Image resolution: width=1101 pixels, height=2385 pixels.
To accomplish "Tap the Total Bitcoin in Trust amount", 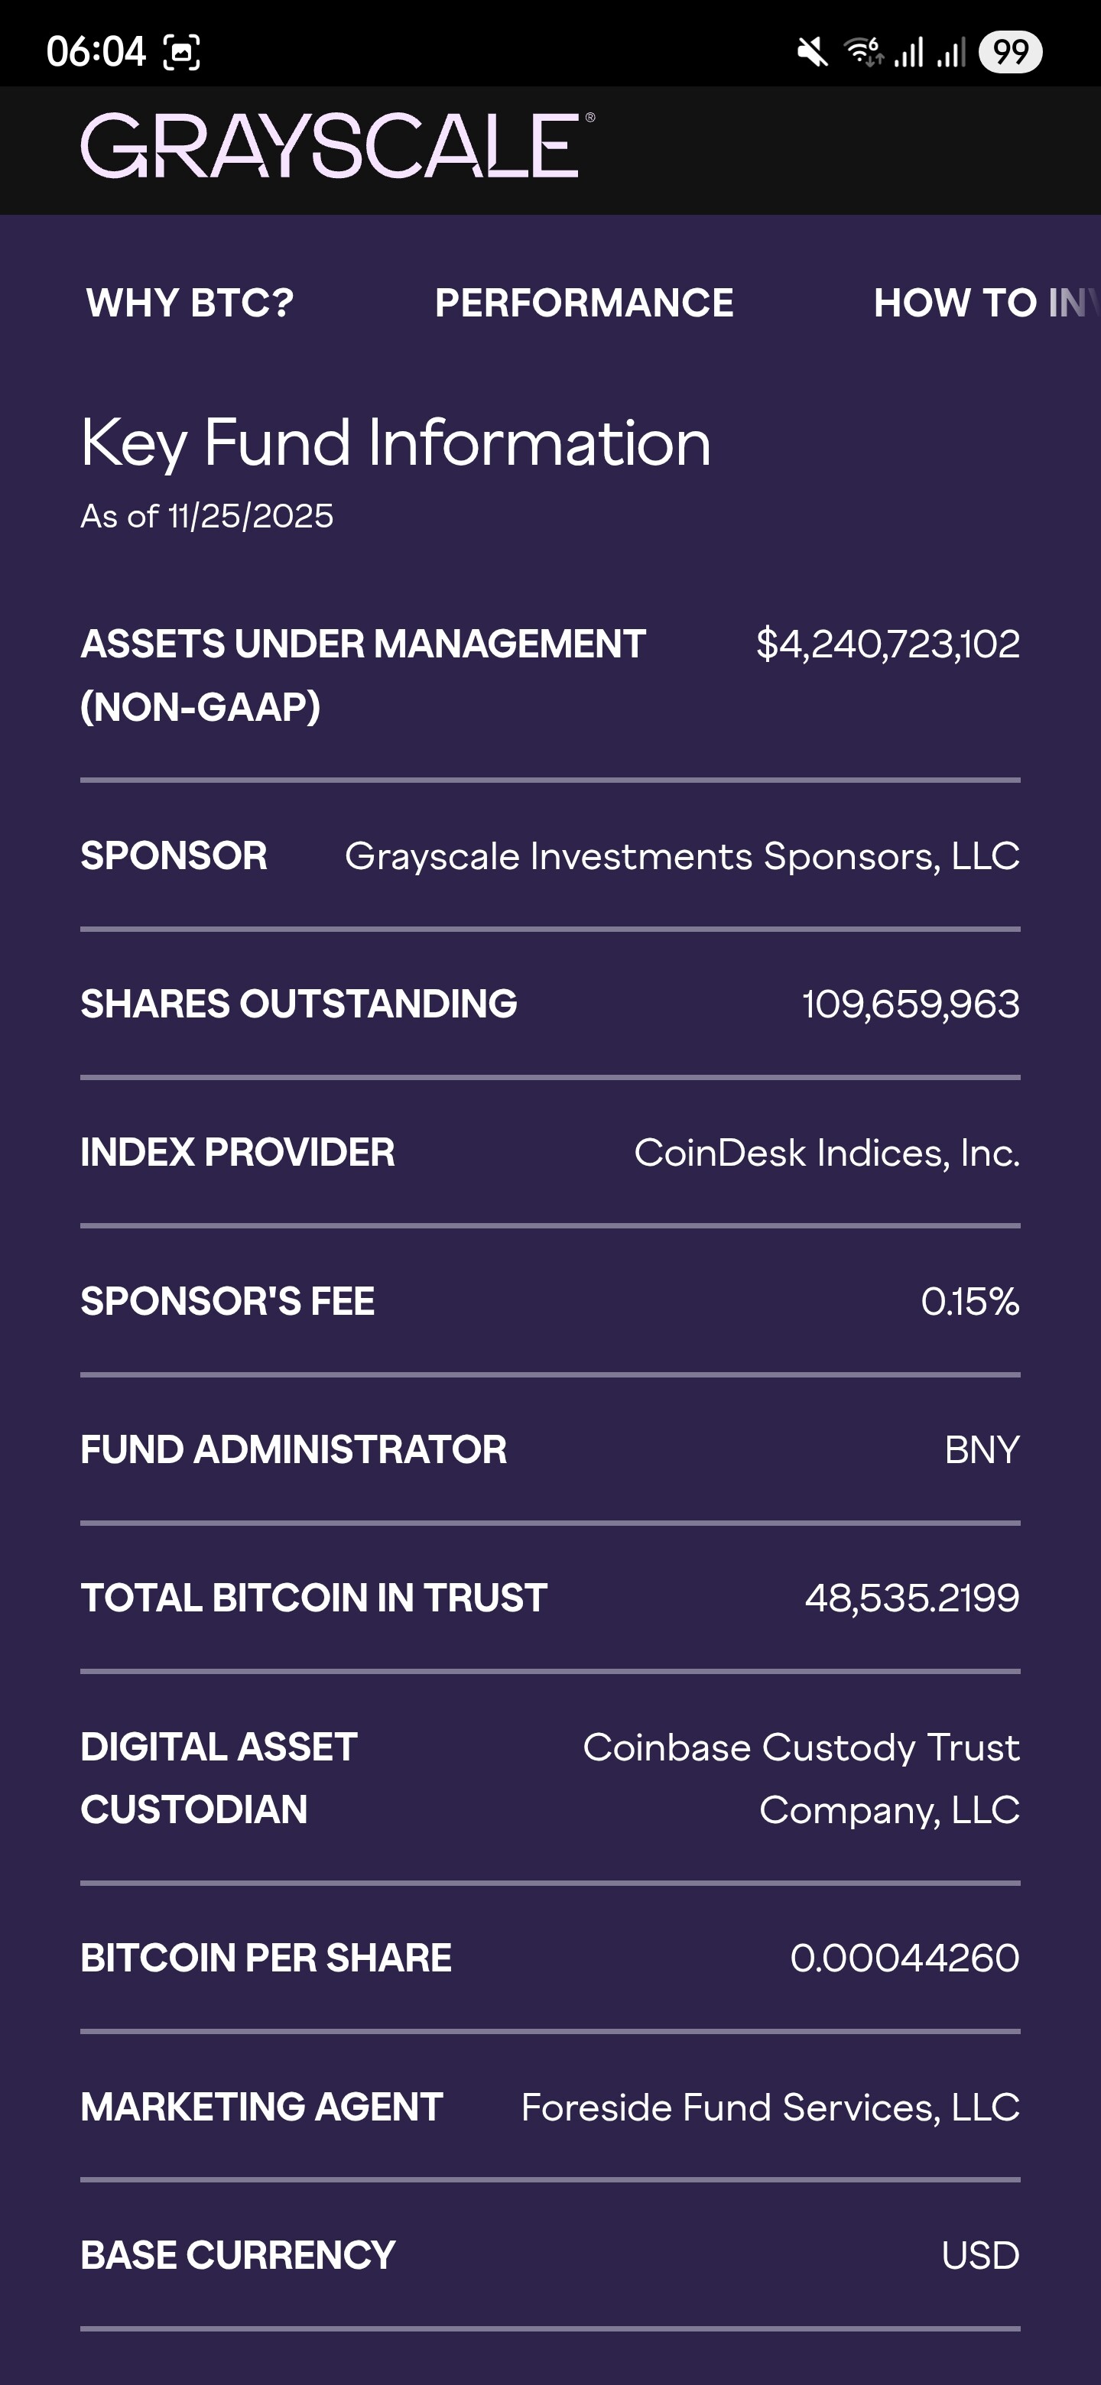I will coord(911,1598).
